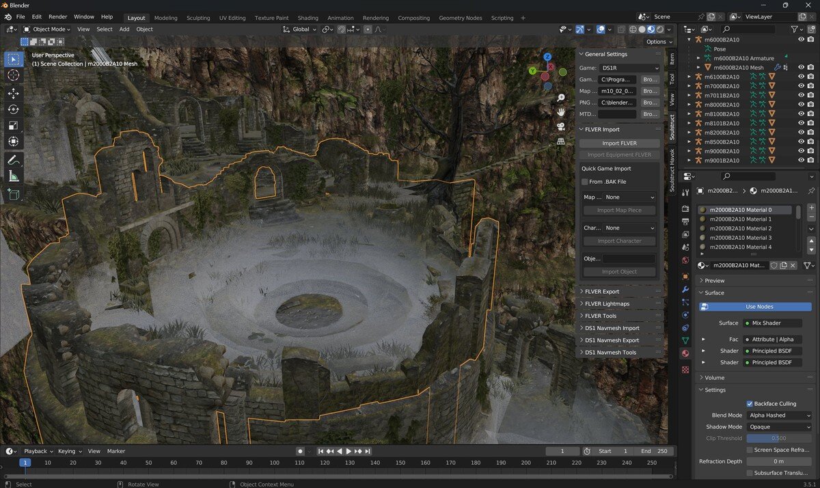Open the viewport Add menu

pyautogui.click(x=124, y=29)
